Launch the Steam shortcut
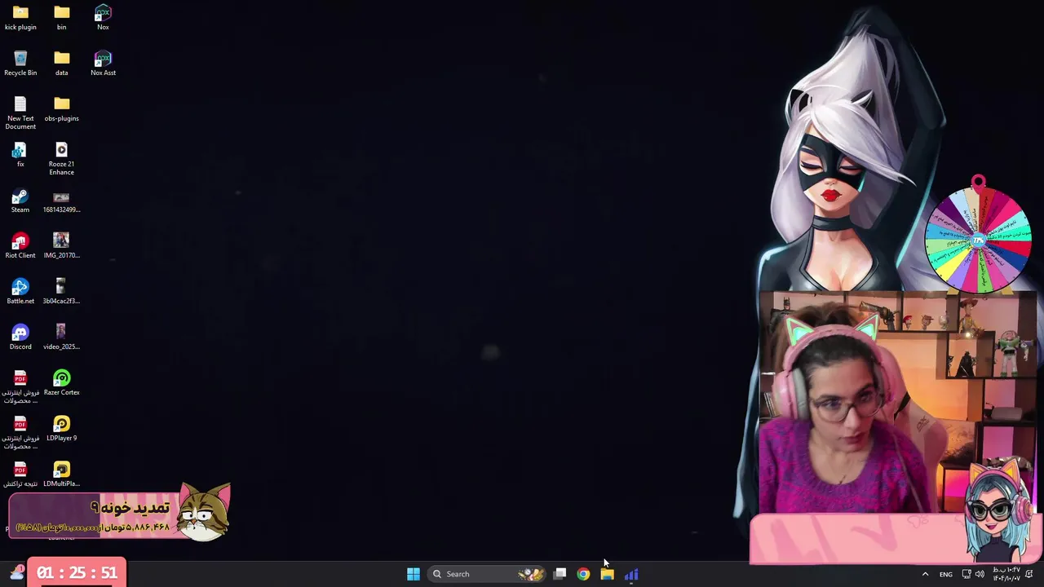 pyautogui.click(x=20, y=201)
